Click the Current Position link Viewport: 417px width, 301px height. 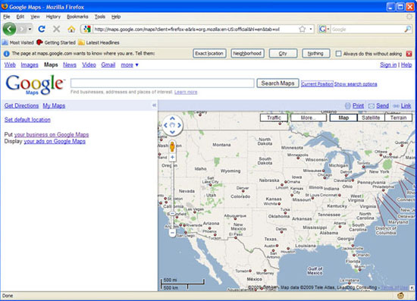click(317, 84)
